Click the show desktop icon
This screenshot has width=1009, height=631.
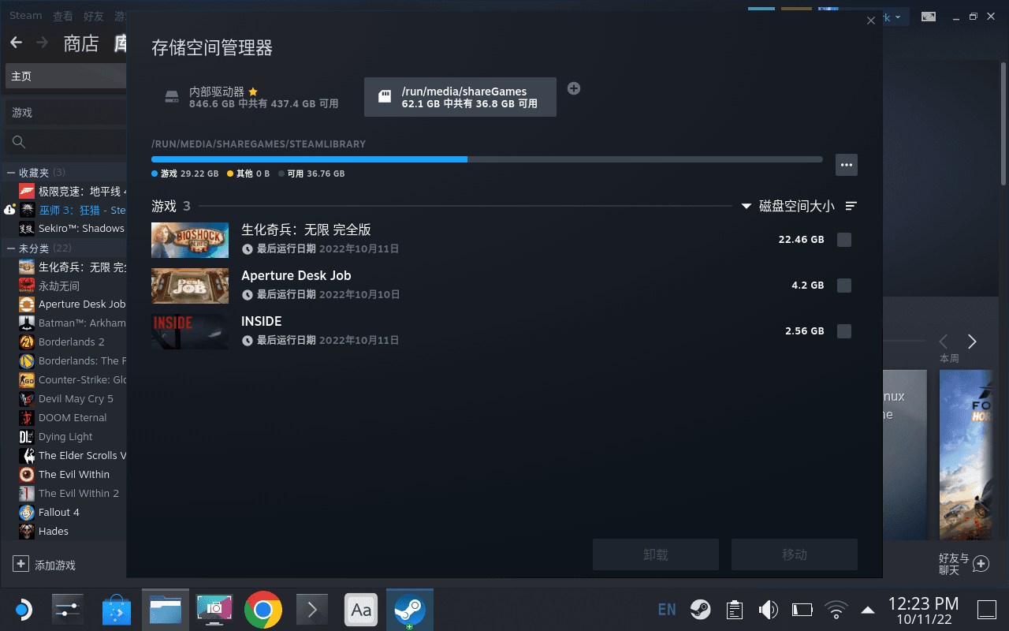click(x=986, y=609)
